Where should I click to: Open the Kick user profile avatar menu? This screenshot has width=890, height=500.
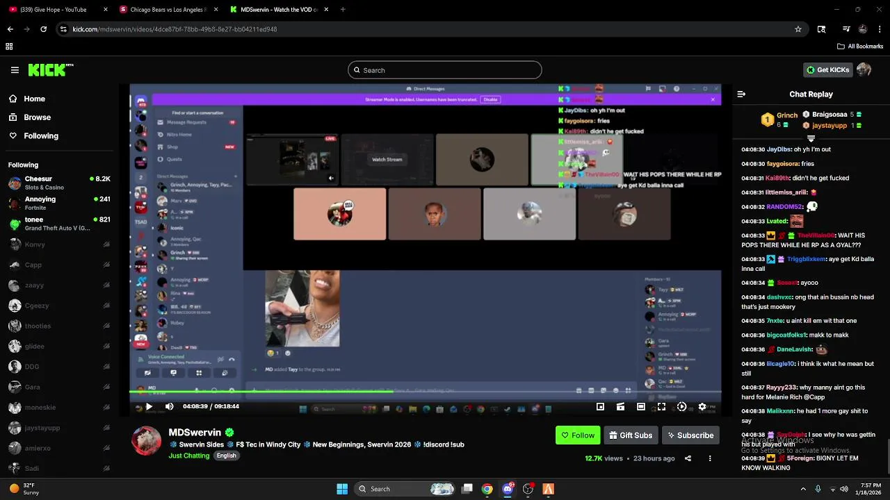click(x=864, y=69)
